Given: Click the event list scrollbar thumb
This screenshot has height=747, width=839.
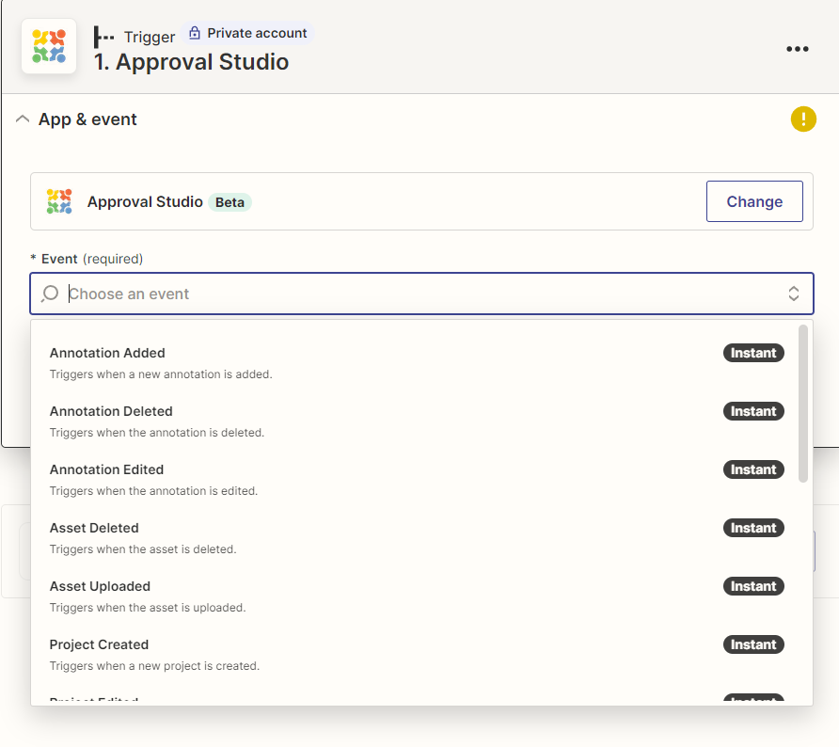Looking at the screenshot, I should 802,403.
